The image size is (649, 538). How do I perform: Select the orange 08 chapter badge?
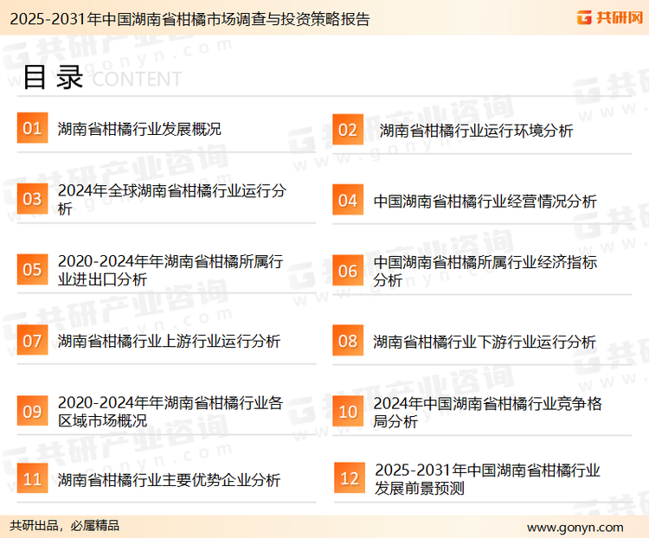click(348, 341)
